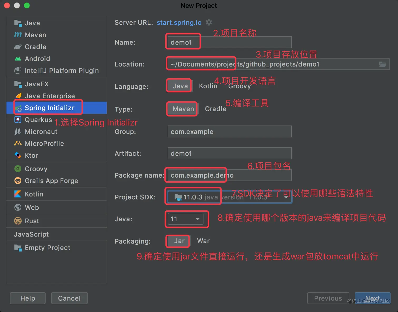Select Jar packaging
Image resolution: width=398 pixels, height=312 pixels.
[179, 241]
